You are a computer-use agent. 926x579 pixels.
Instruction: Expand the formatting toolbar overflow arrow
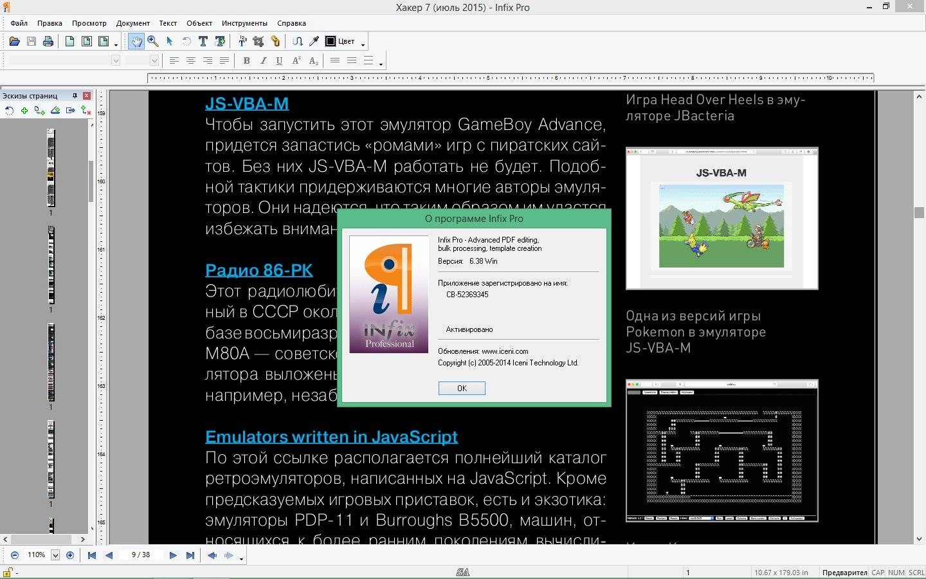coord(381,64)
